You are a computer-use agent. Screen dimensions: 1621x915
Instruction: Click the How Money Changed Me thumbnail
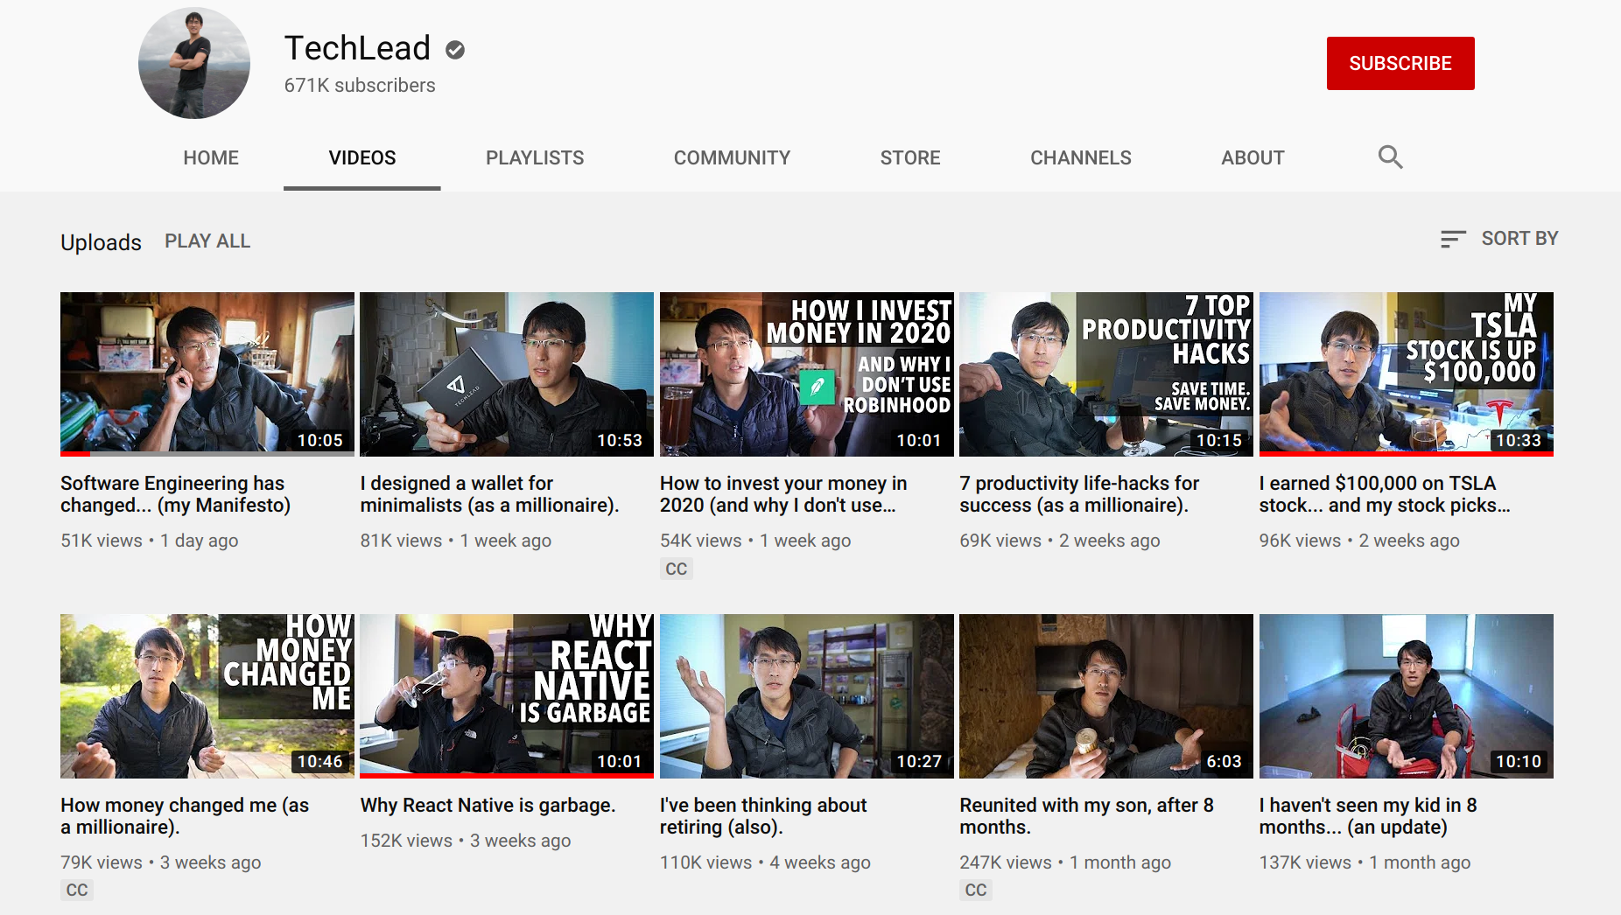point(207,696)
